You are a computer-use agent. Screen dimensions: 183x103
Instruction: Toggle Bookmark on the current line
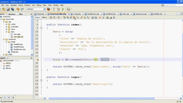pos(88,17)
